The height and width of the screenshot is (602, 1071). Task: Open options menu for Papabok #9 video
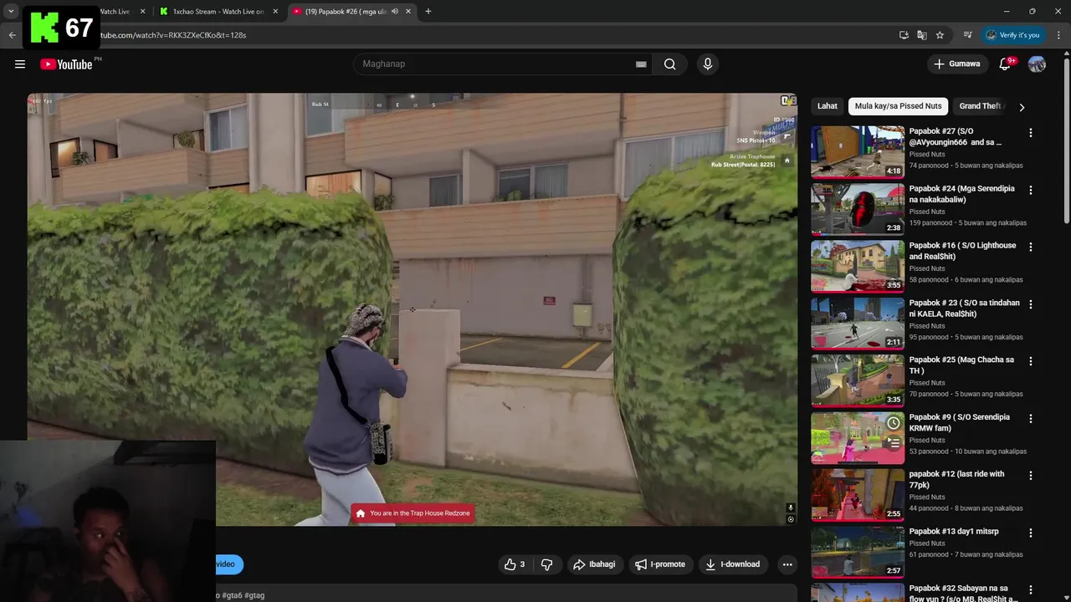[1031, 418]
